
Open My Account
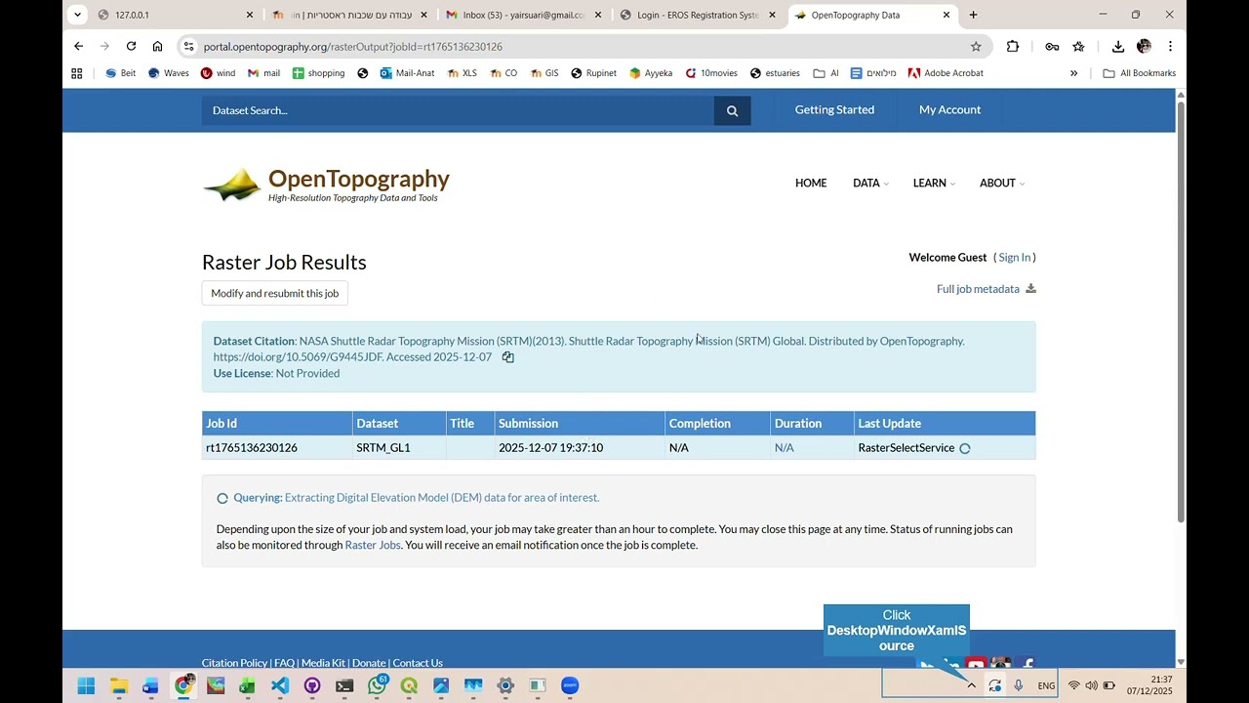click(x=949, y=110)
